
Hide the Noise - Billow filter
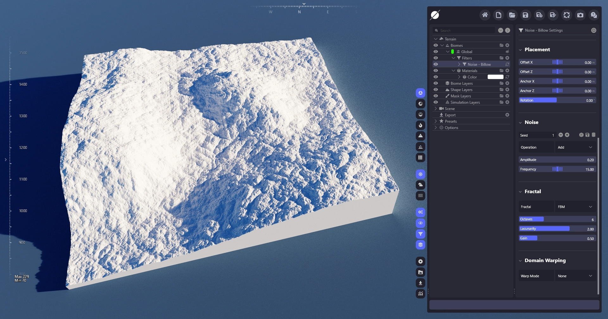point(436,64)
